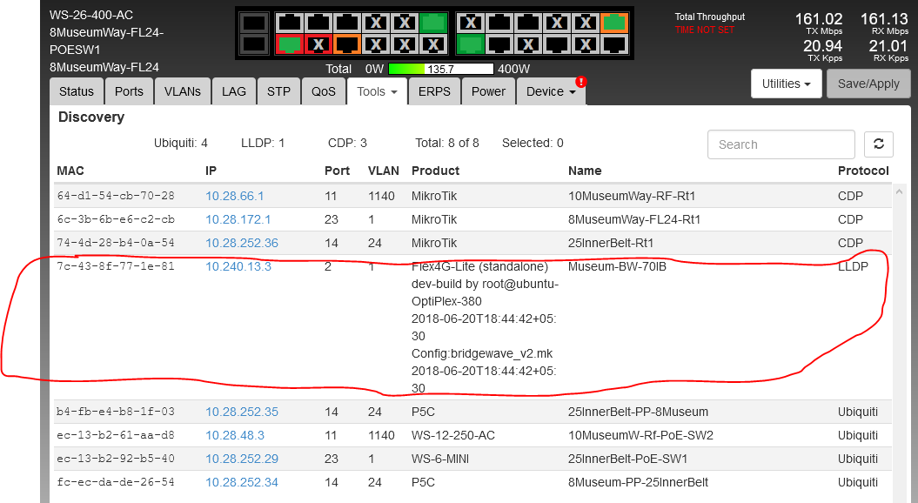
Task: Click the green port with red border
Action: 290,44
